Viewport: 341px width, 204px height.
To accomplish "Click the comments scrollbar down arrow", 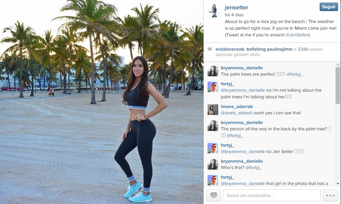I will (338, 184).
